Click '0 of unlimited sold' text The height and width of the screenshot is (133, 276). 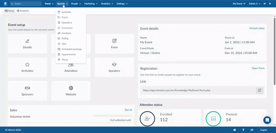(120, 120)
